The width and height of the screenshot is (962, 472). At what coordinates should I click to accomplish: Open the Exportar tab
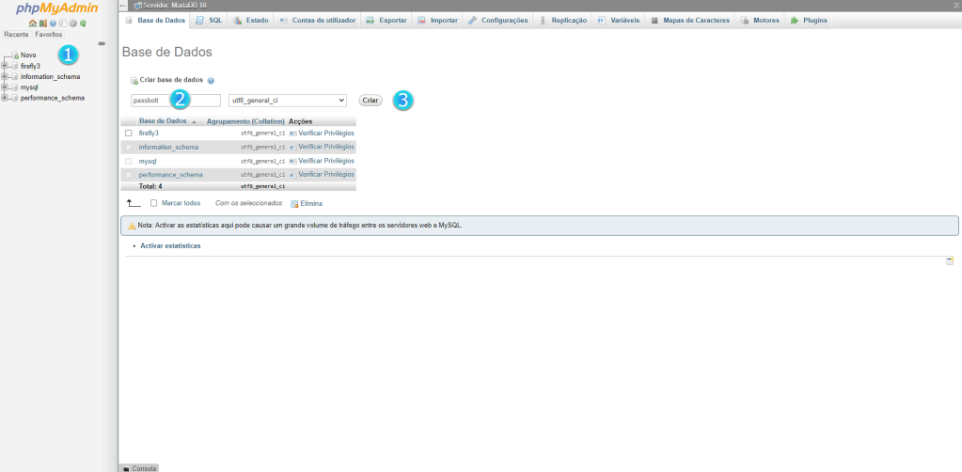pos(386,20)
